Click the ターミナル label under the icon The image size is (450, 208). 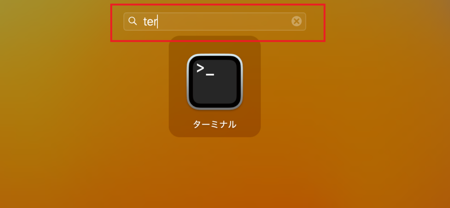coord(214,124)
